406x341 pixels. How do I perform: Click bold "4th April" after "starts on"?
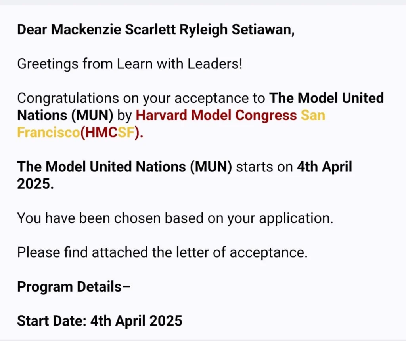coord(325,167)
